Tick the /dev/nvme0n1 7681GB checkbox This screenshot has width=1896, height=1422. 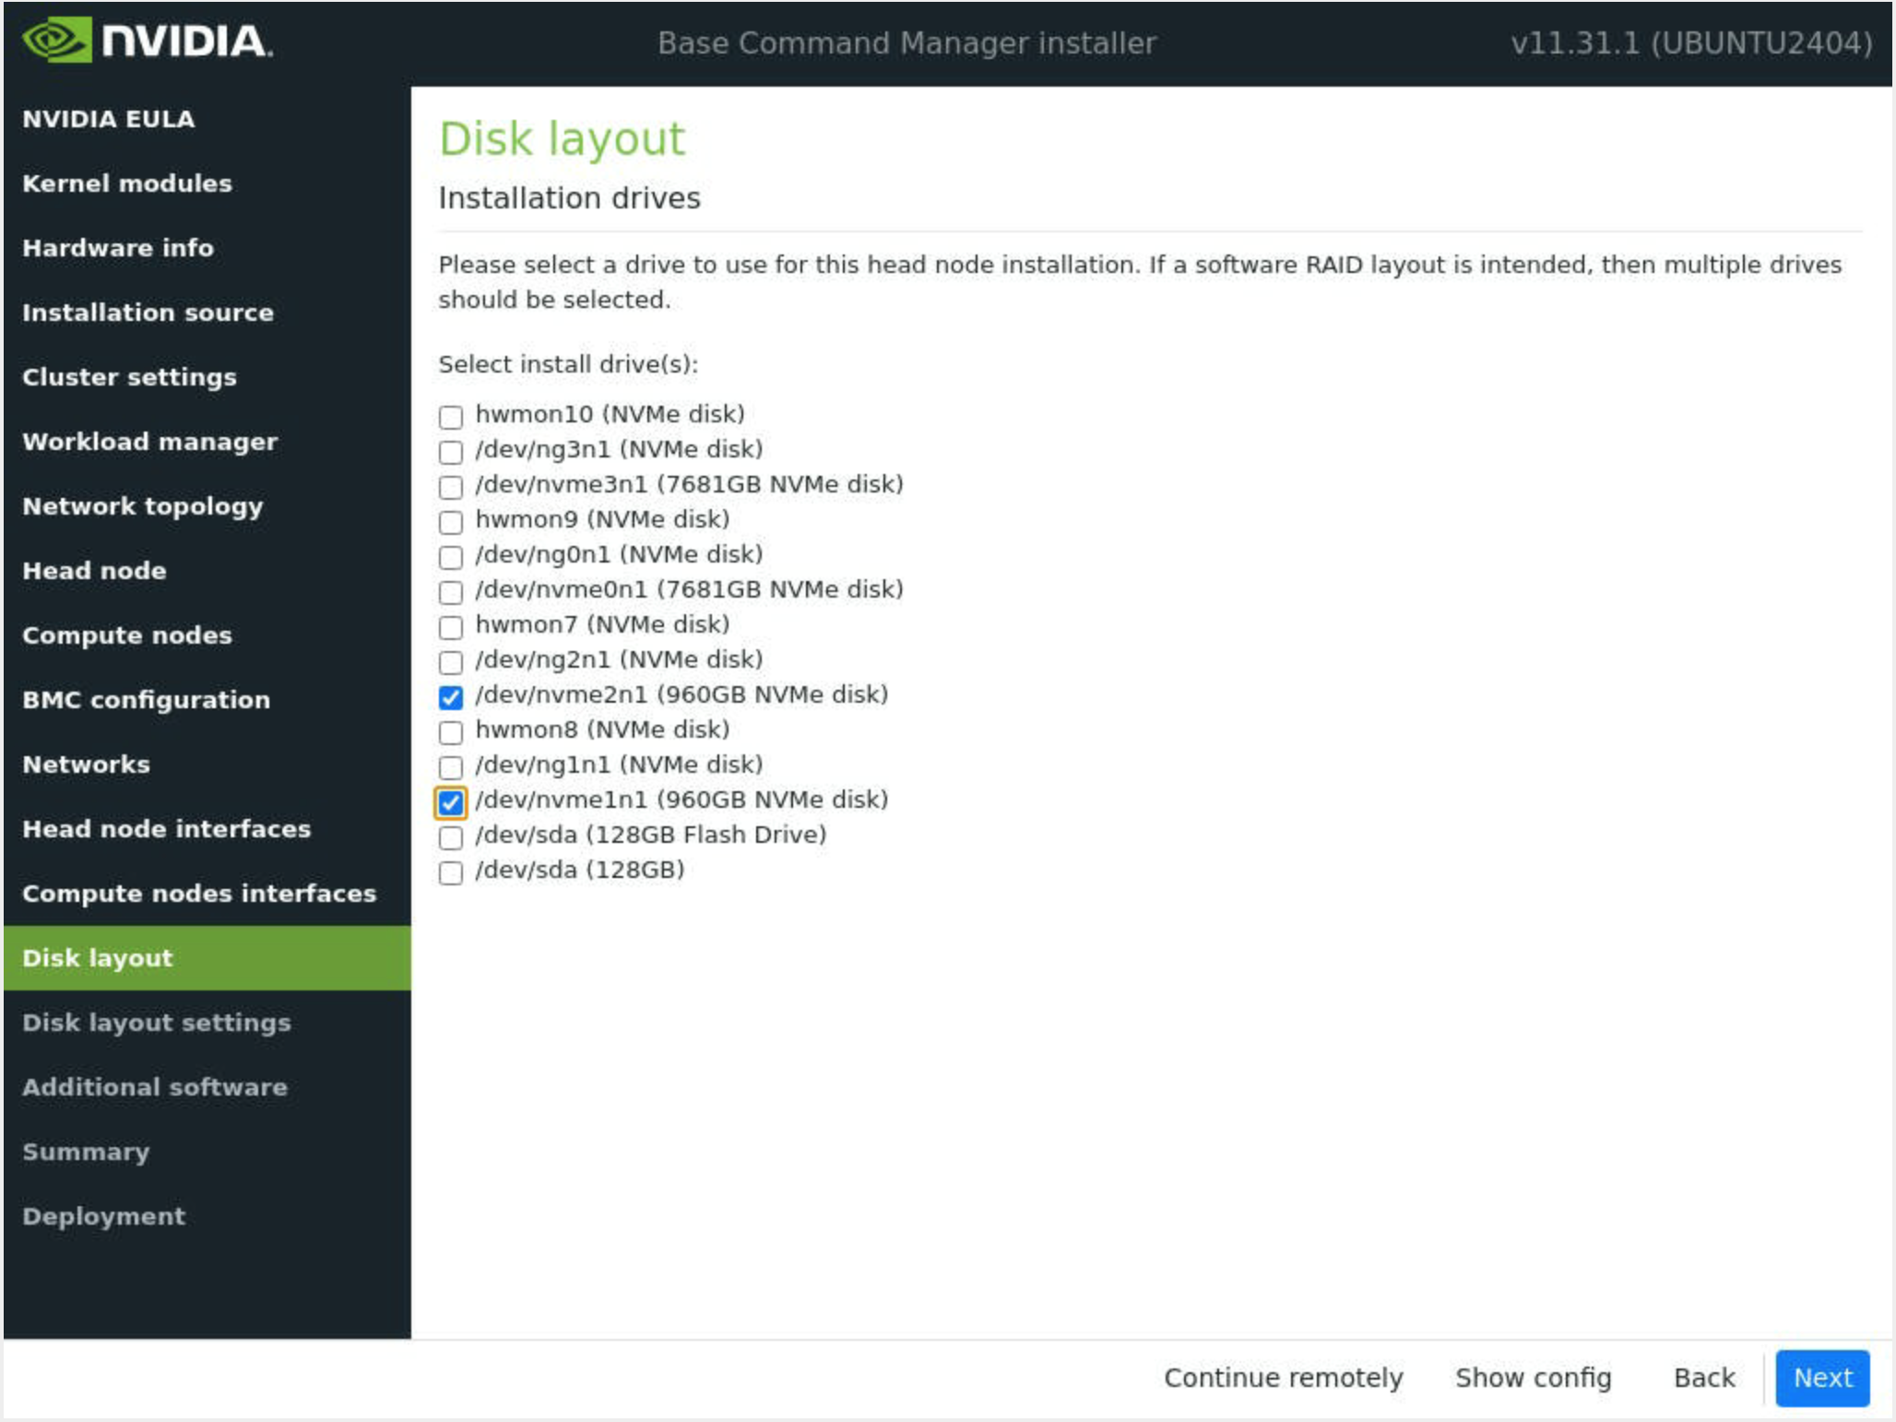tap(450, 592)
